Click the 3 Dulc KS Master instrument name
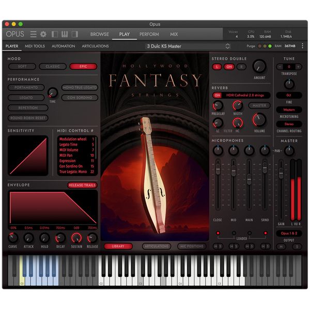The image size is (310, 310). [x=164, y=47]
